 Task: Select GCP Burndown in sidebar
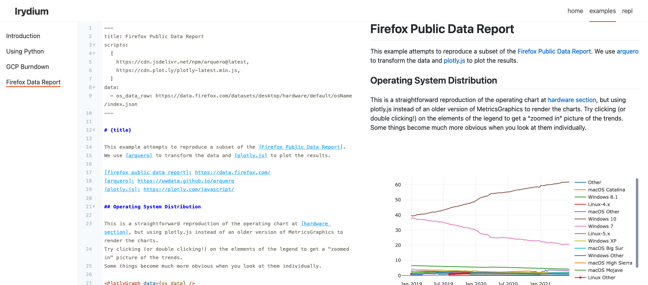(27, 67)
